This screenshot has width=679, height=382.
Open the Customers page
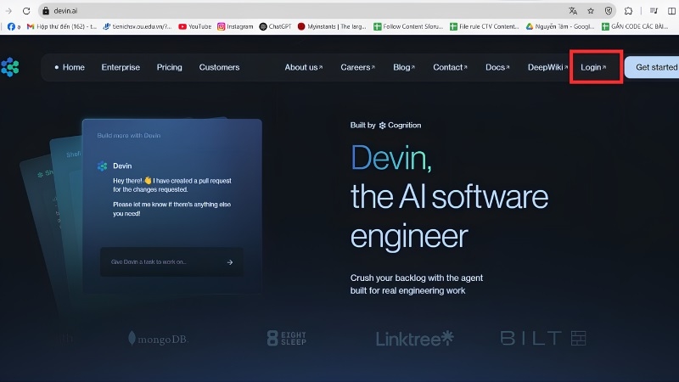(x=219, y=67)
